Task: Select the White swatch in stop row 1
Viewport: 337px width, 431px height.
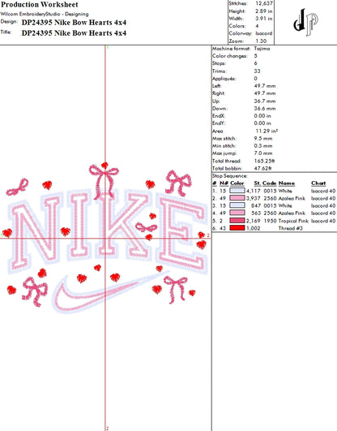Action: pos(237,191)
